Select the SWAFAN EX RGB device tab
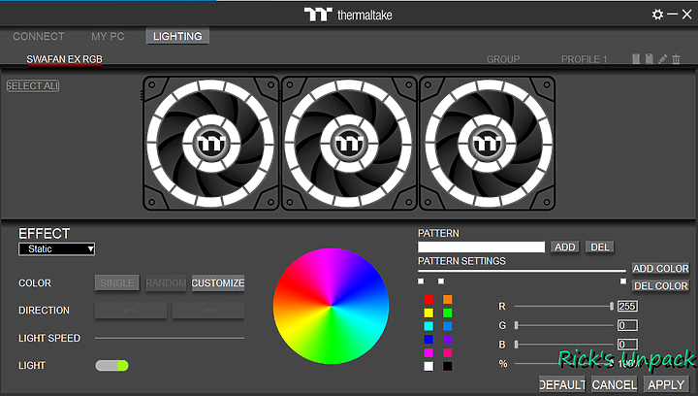 click(65, 59)
